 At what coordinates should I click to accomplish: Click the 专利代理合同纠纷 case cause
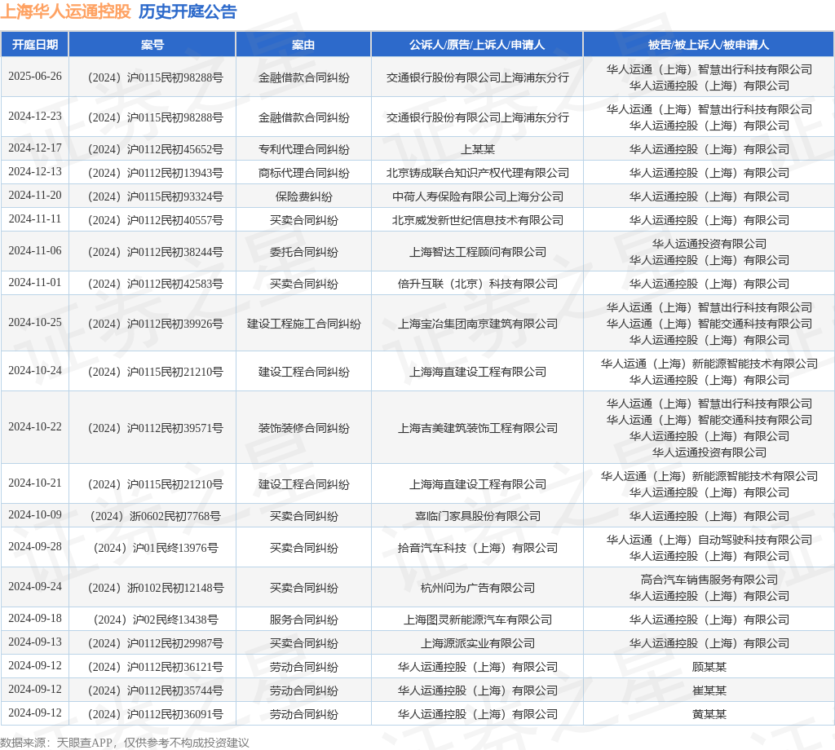tap(303, 149)
